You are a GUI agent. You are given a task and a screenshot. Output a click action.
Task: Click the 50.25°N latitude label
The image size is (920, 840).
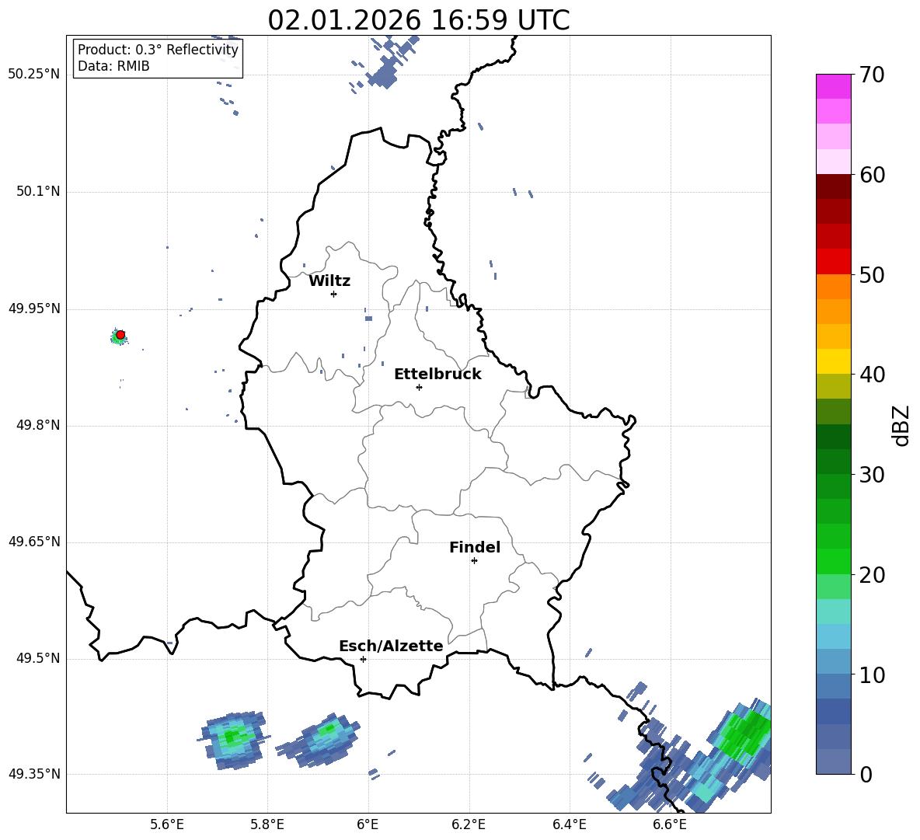pos(34,75)
